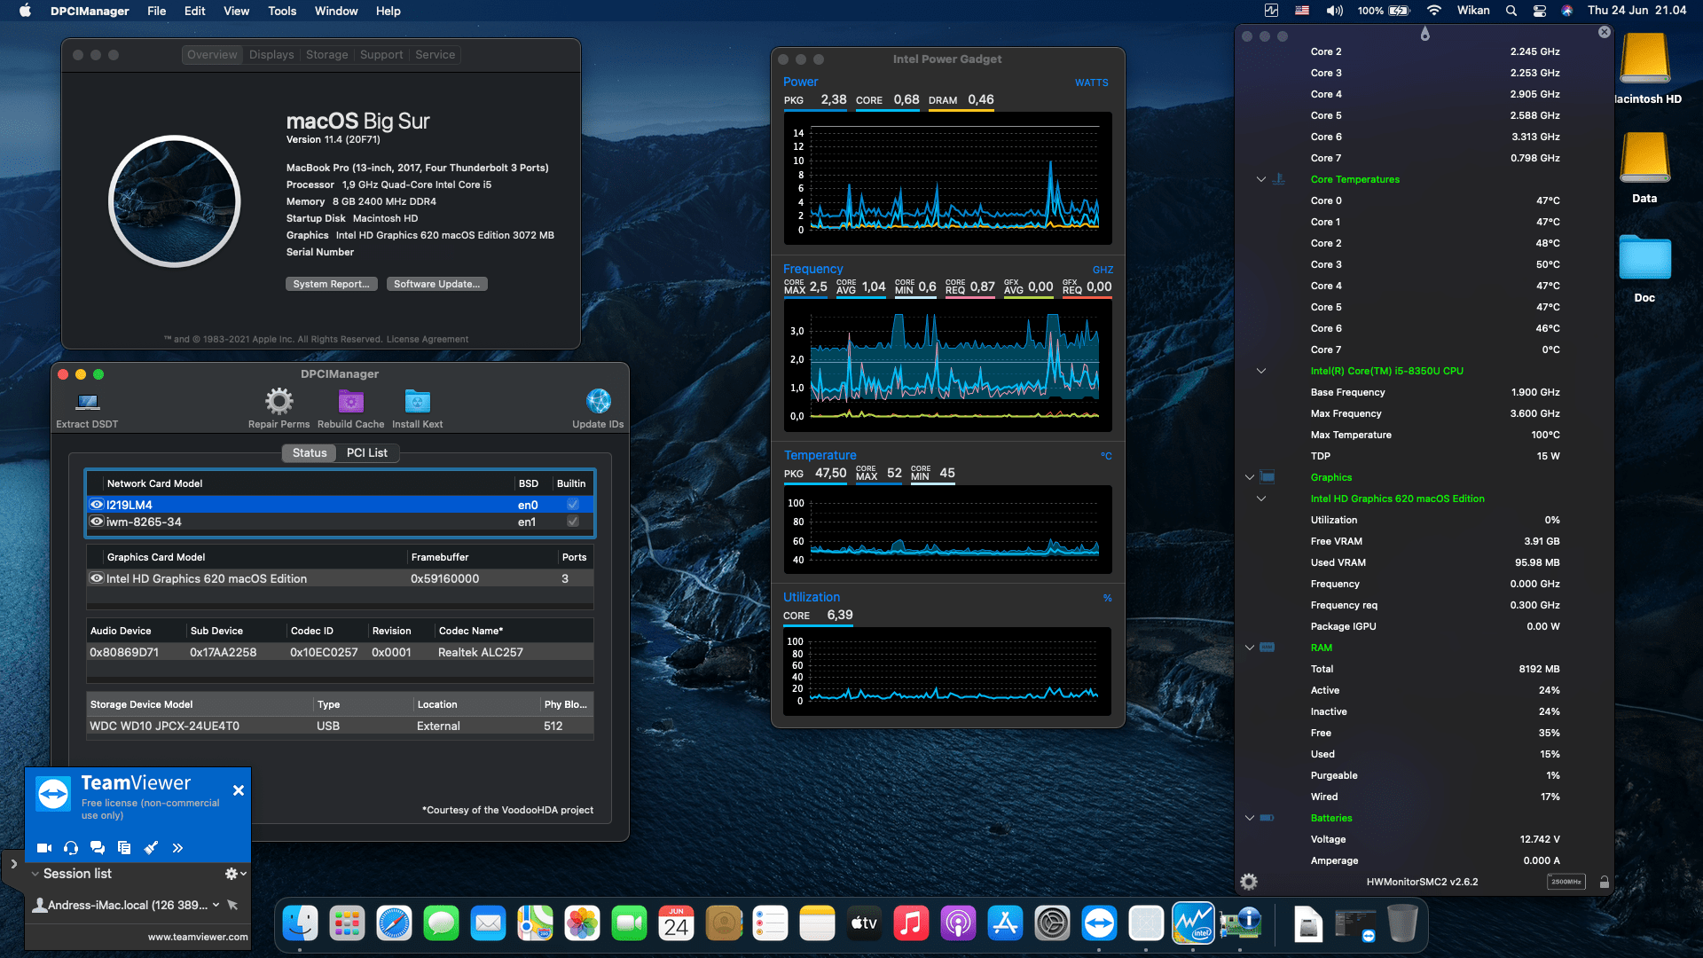1703x958 pixels.
Task: Open Displays tab in About This Mac
Action: coord(271,54)
